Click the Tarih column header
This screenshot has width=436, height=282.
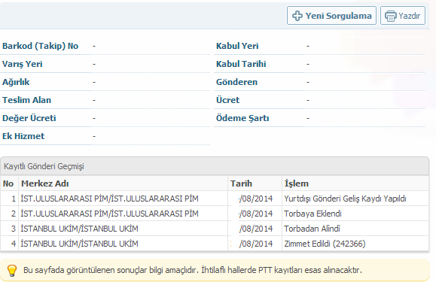[241, 183]
